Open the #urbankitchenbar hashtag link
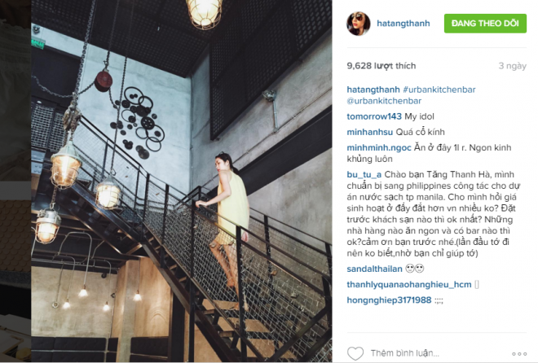The width and height of the screenshot is (538, 363). 439,90
